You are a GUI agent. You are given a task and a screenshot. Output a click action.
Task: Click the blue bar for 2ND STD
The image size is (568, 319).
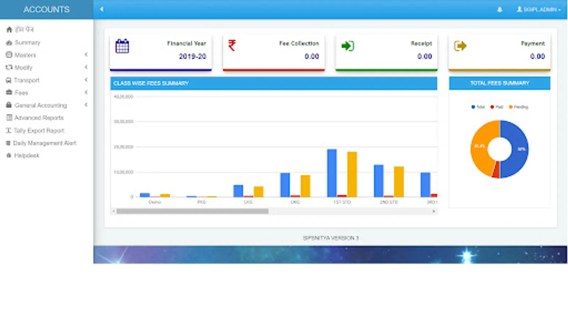[x=379, y=181]
